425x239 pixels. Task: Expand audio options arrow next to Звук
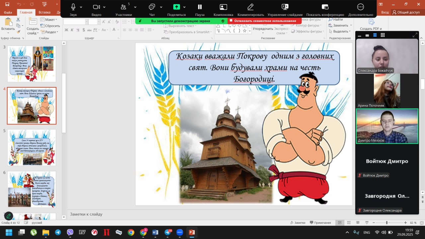[81, 7]
